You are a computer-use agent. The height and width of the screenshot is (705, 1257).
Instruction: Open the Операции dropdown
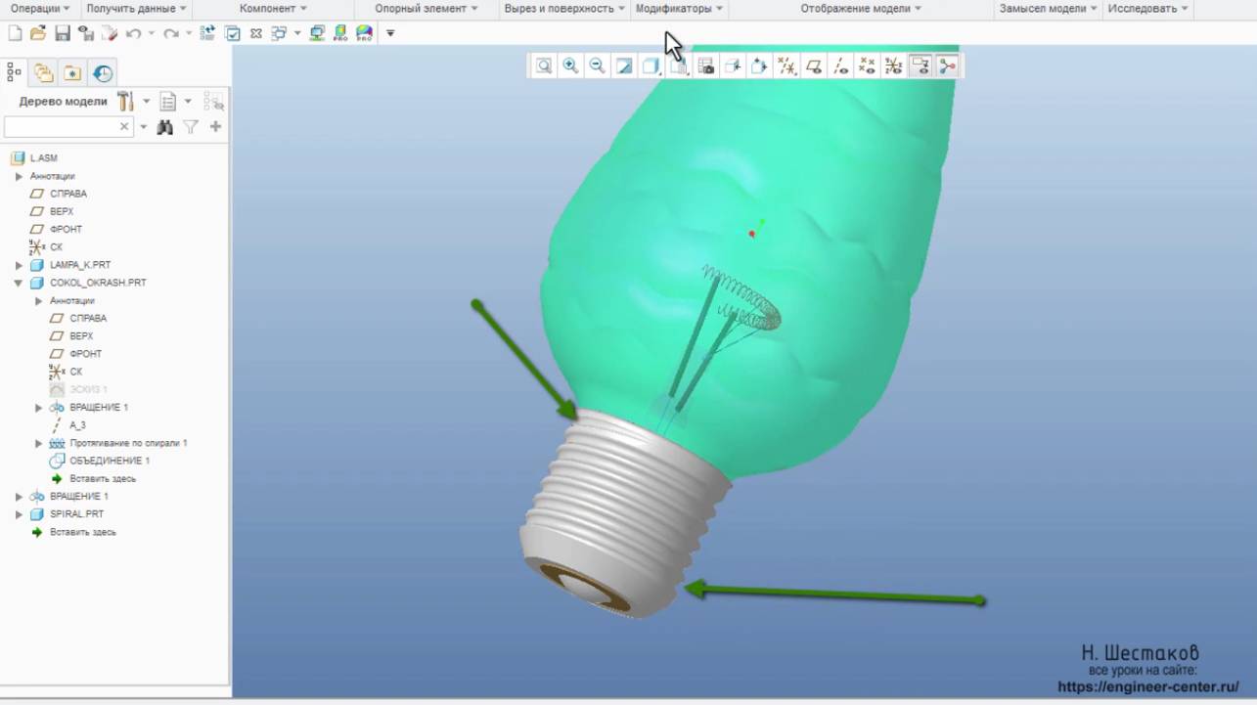(x=40, y=9)
